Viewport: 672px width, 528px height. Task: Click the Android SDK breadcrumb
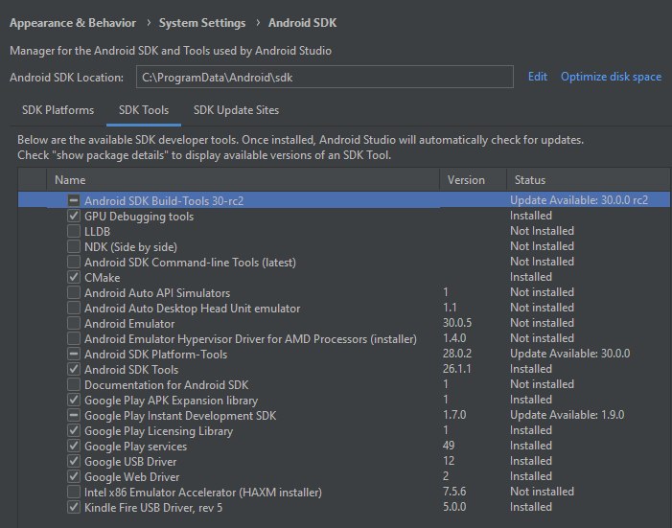303,23
